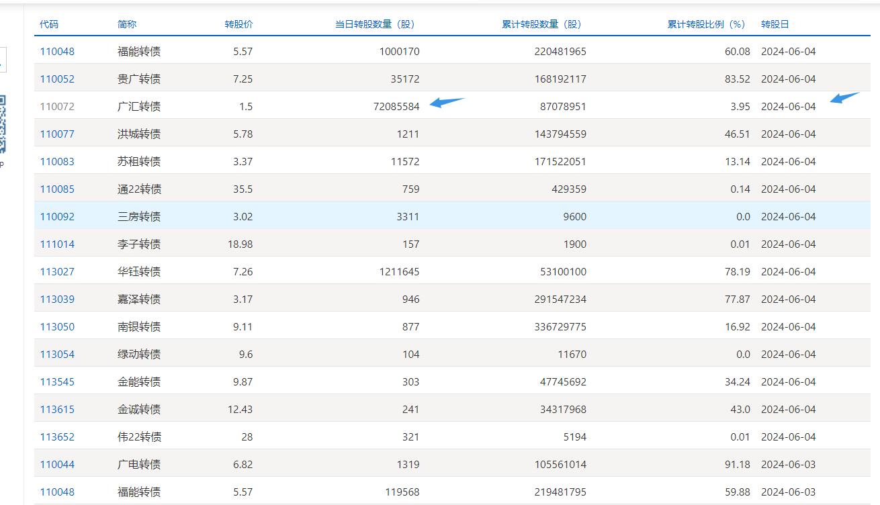Click the 累计转股比例（%） column header
The image size is (880, 505).
pos(707,24)
